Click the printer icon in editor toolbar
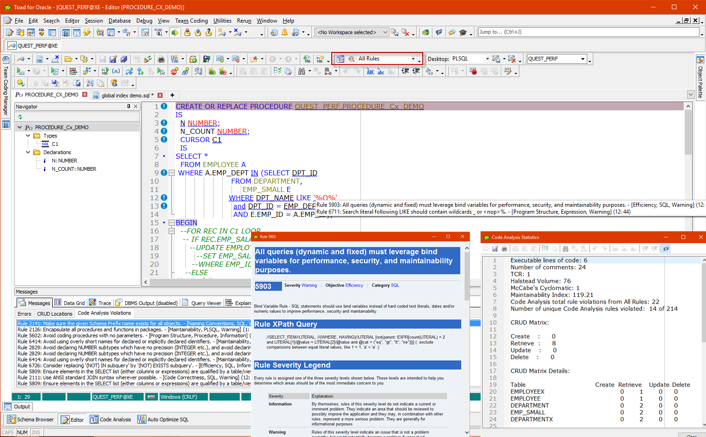Viewport: 706px width, 437px height. (161, 59)
